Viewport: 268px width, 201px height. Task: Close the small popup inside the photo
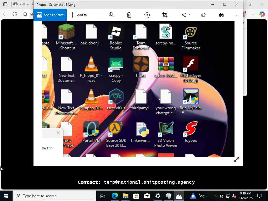point(58,133)
